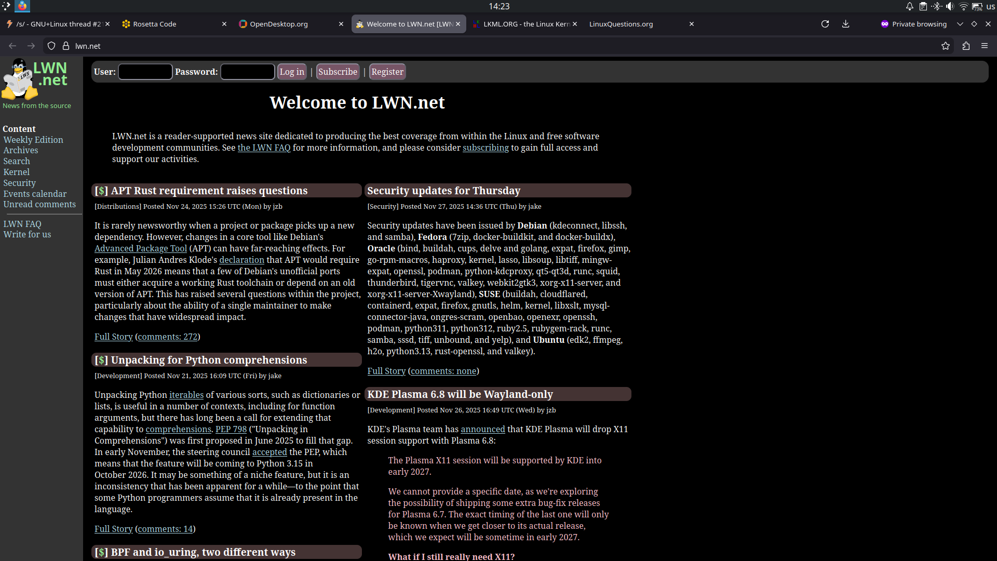Open the extensions puzzle-piece icon

(965, 46)
